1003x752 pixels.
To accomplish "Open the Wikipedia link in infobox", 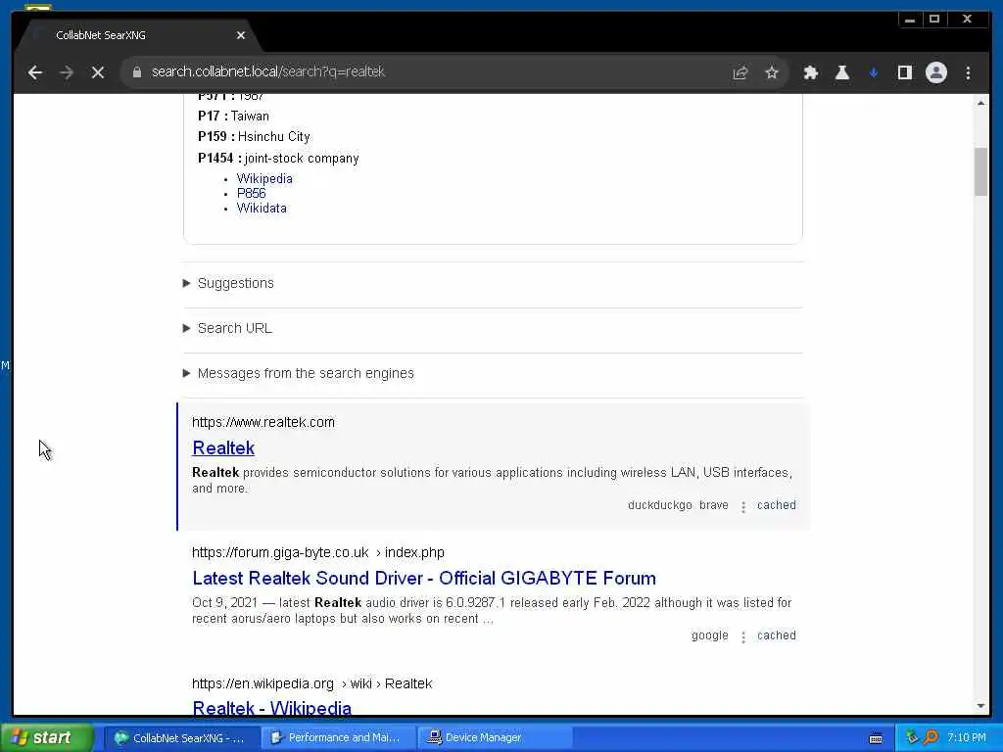I will [x=264, y=179].
